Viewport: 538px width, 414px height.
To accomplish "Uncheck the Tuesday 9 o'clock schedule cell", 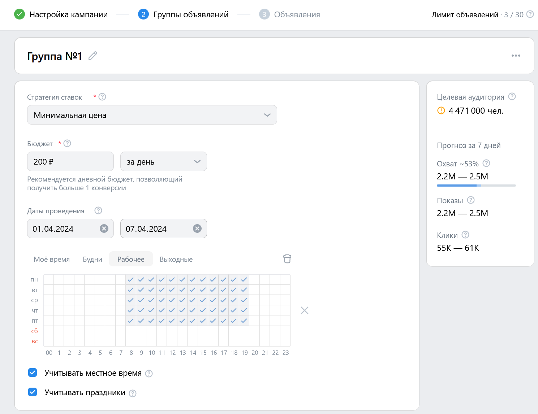I will click(141, 290).
